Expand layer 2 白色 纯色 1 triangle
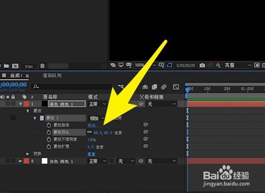 pyautogui.click(x=20, y=161)
